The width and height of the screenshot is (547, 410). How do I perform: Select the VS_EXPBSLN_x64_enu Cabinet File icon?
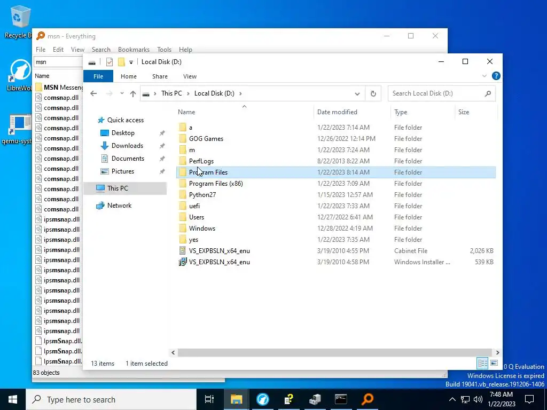click(183, 251)
